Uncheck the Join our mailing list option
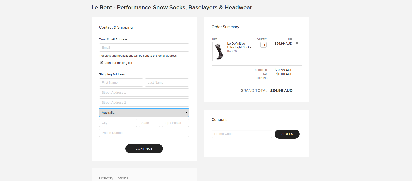 click(x=102, y=62)
